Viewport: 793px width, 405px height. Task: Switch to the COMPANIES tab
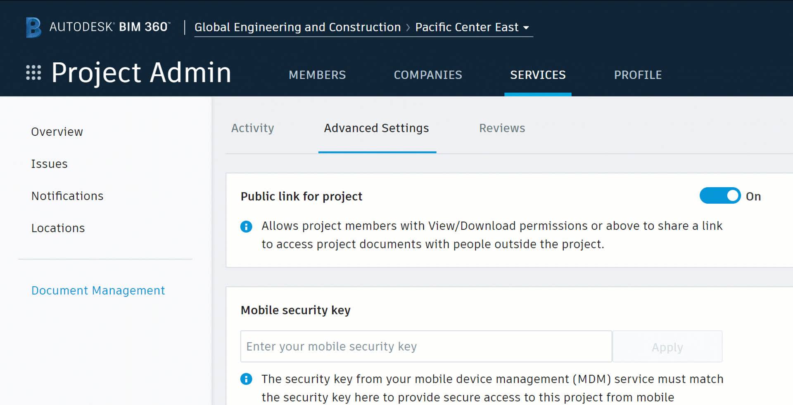tap(428, 75)
